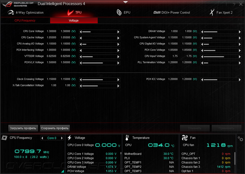Screen dimensions: 245x174
Task: Decrease DRAM Voltage with left arrow
Action: pos(202,32)
